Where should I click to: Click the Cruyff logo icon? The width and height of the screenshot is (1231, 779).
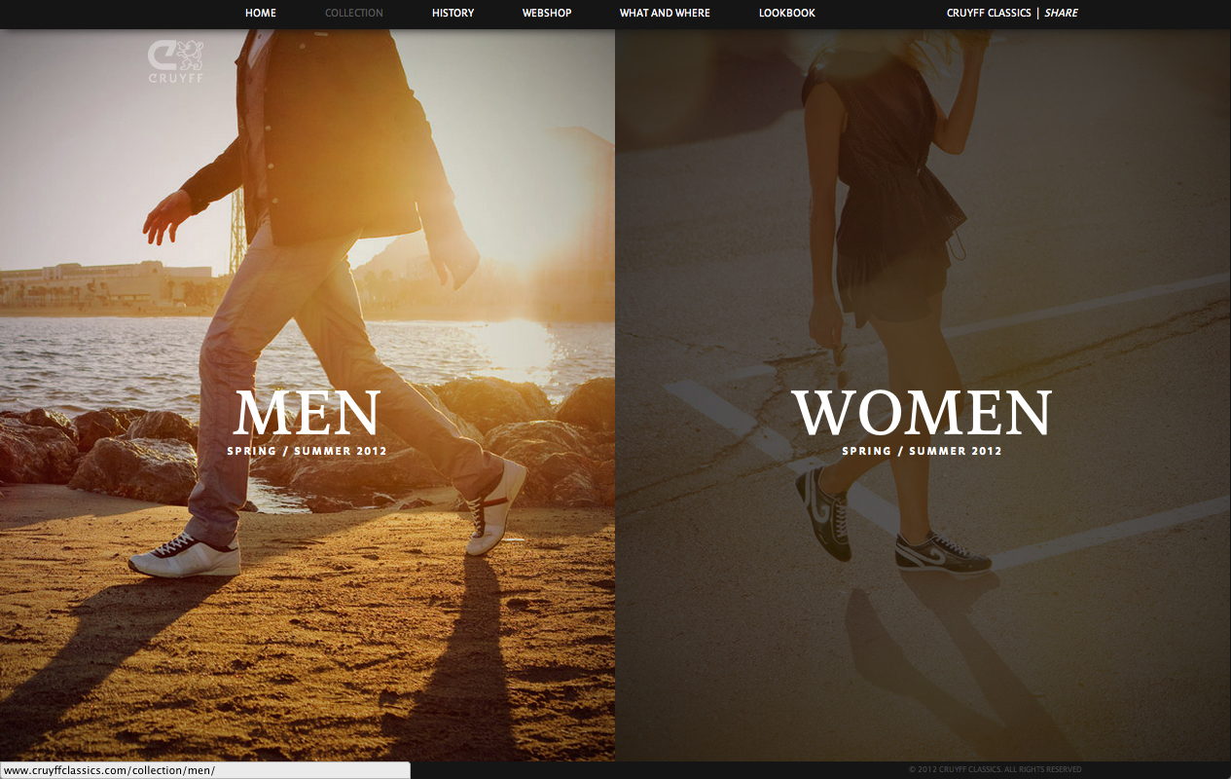click(x=176, y=61)
